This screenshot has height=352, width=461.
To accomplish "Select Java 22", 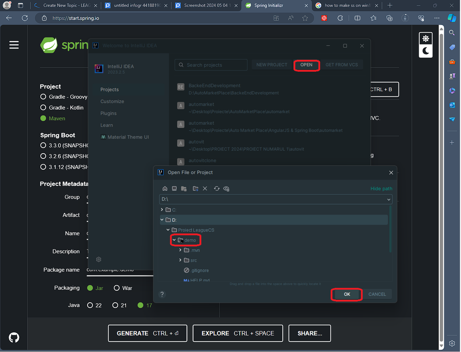I will (x=90, y=305).
